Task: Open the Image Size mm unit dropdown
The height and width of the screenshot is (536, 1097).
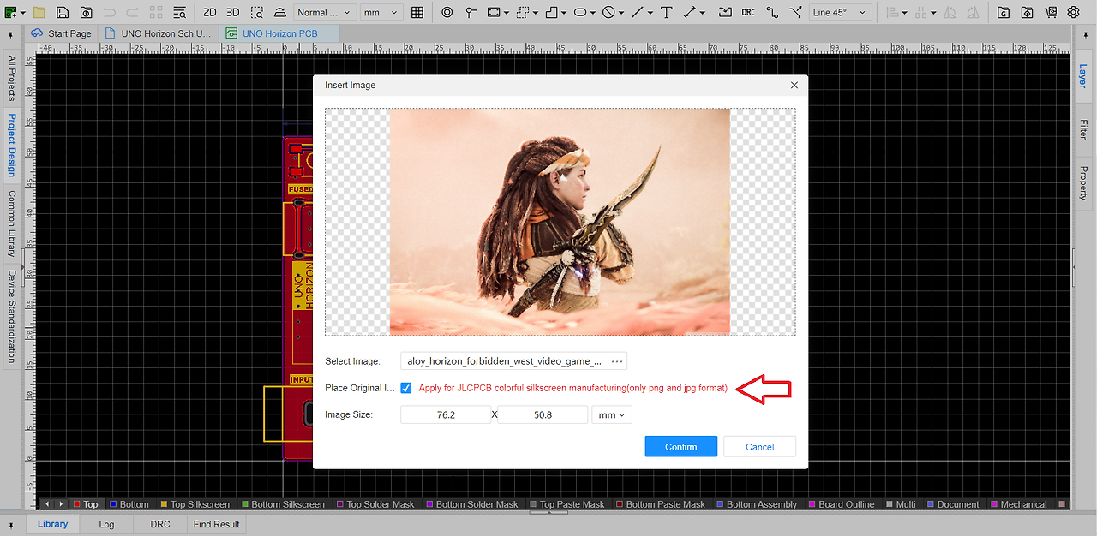Action: click(x=612, y=414)
